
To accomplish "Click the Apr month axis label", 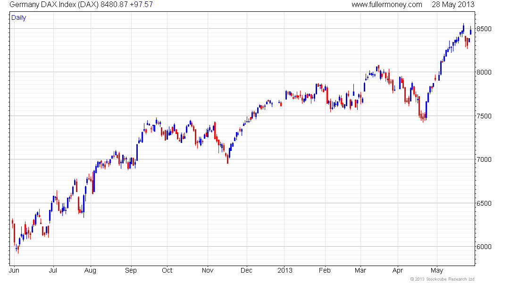I will click(398, 271).
